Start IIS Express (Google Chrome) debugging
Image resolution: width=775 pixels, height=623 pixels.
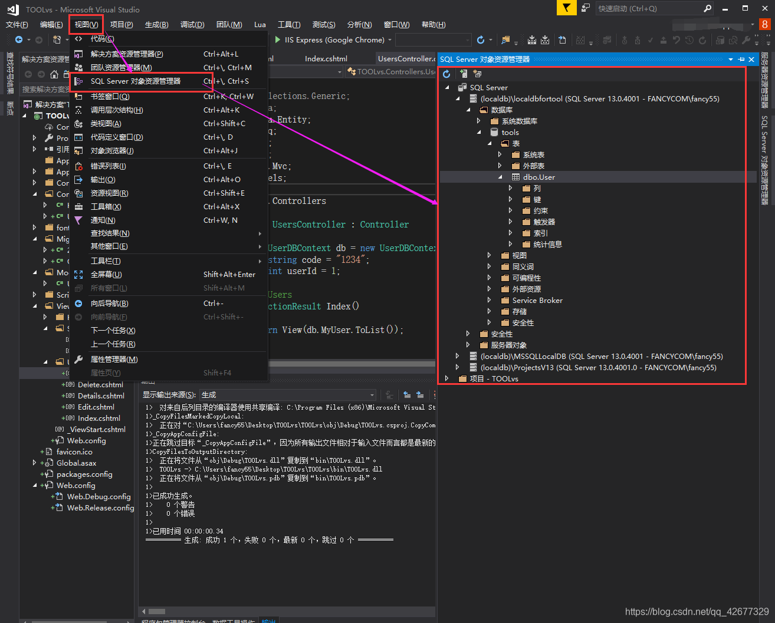tap(329, 40)
